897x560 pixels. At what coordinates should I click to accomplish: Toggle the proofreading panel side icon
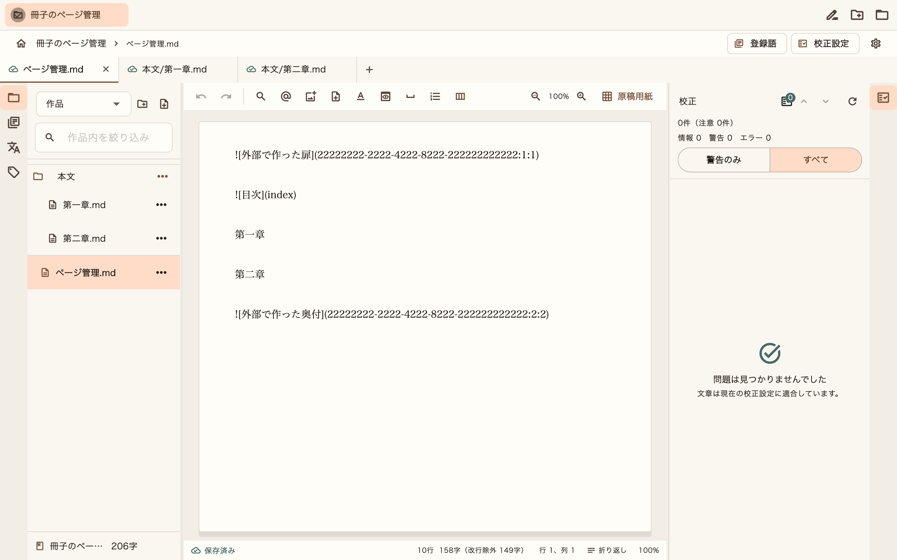883,98
